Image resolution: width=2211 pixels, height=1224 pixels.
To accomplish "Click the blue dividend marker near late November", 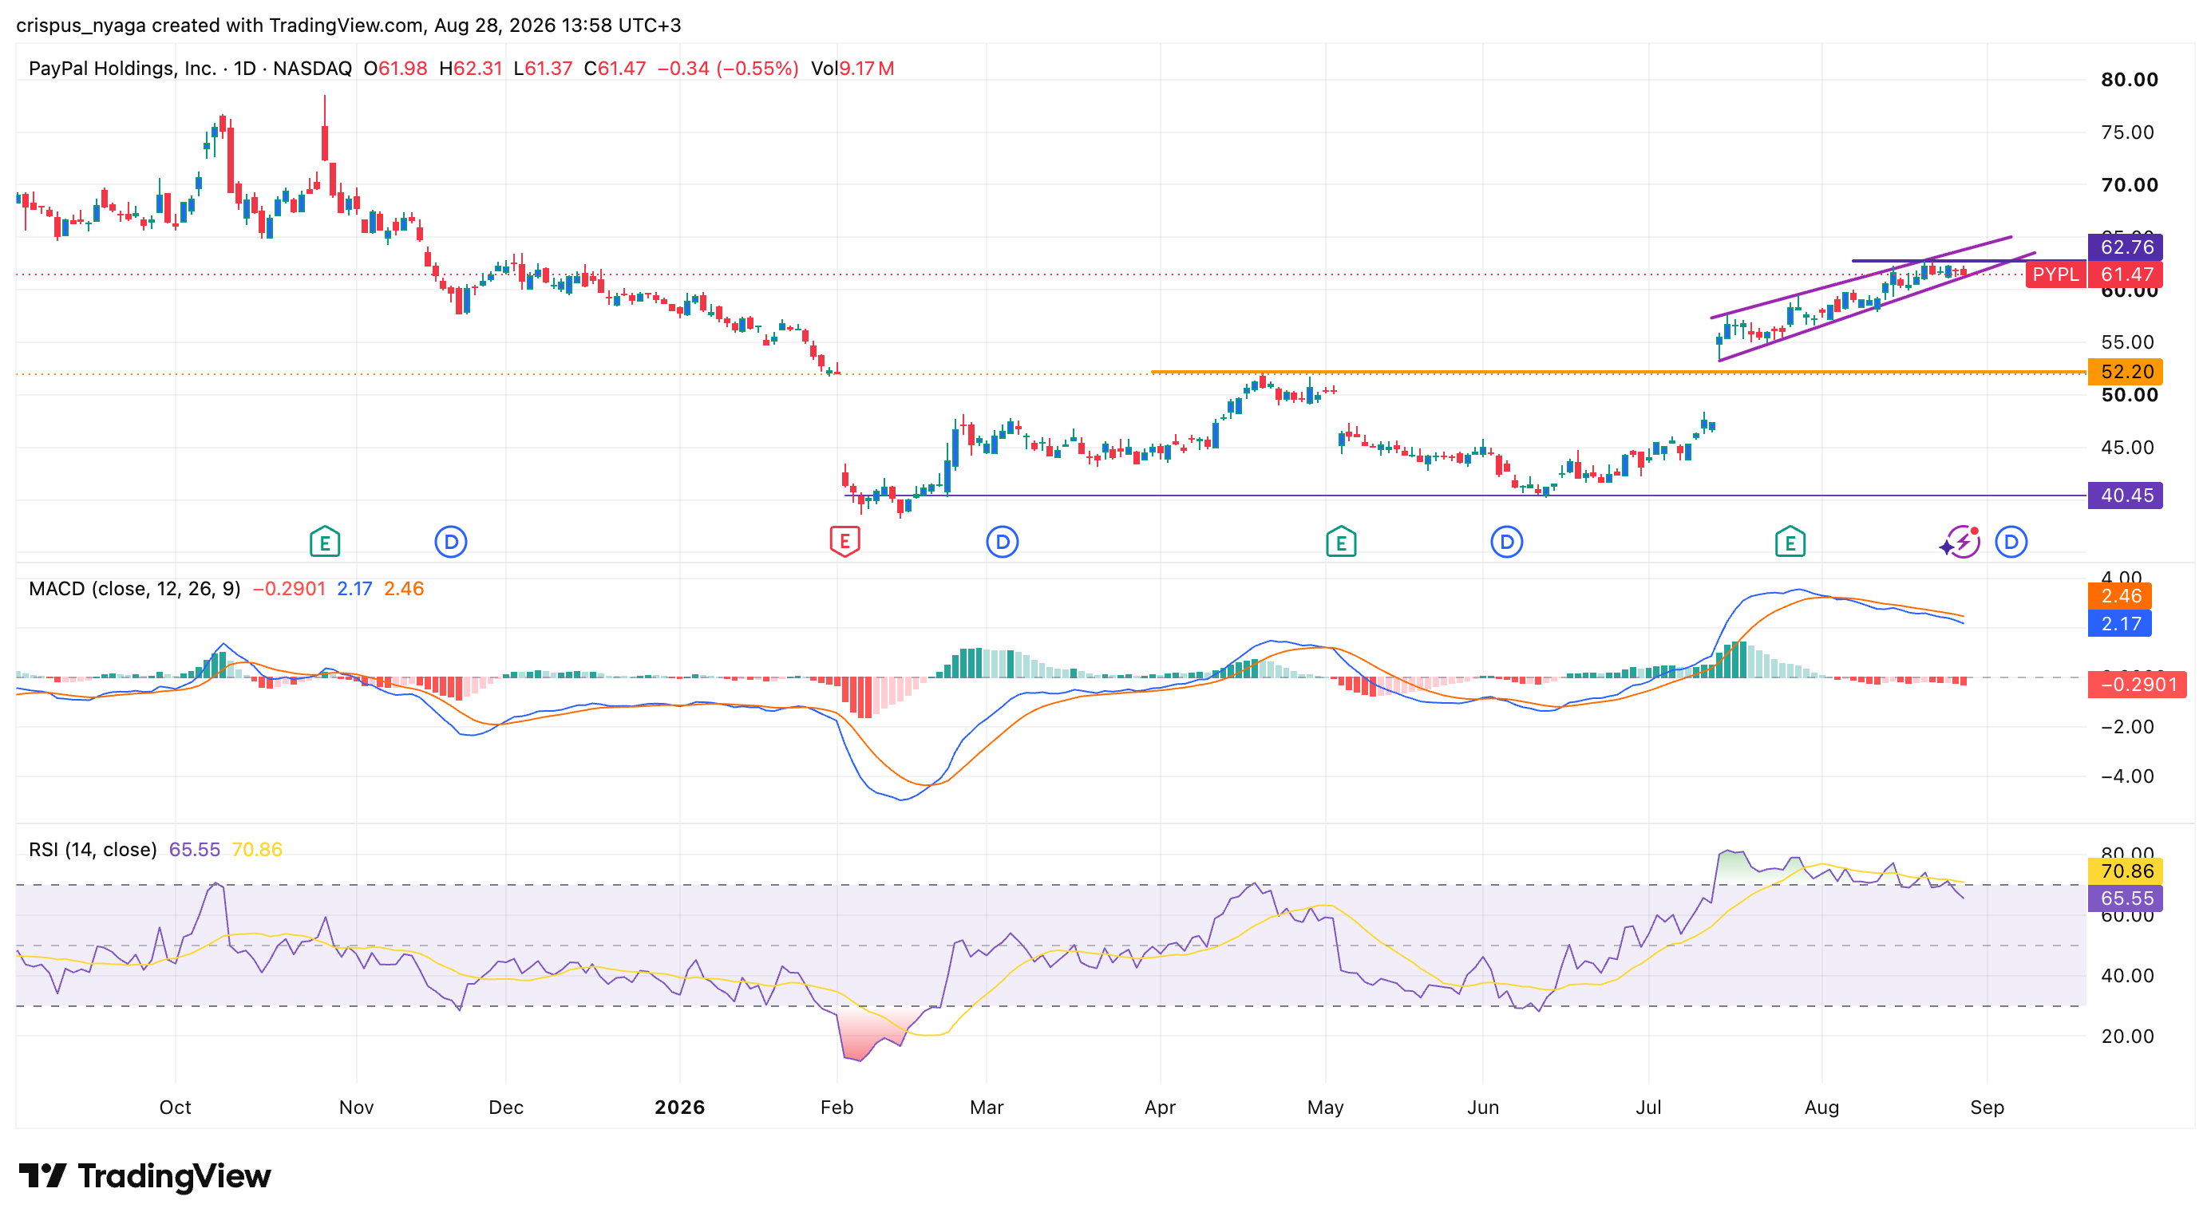I will (x=451, y=542).
